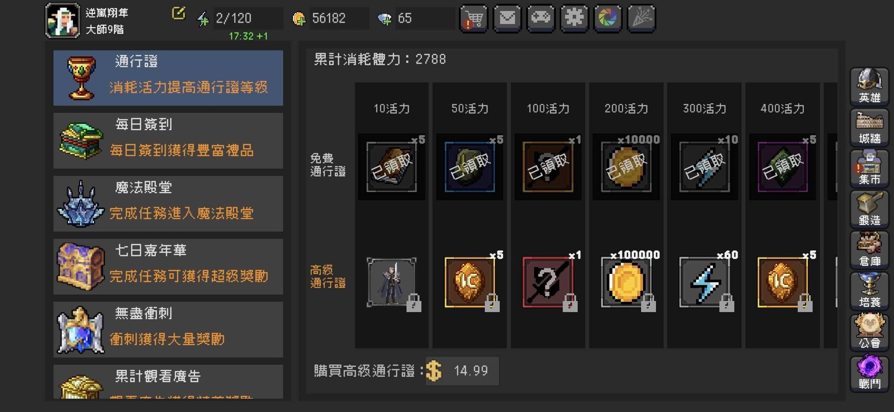This screenshot has width=894, height=412.
Task: Select the 魔法殿堂 magic hall entry
Action: click(x=168, y=204)
